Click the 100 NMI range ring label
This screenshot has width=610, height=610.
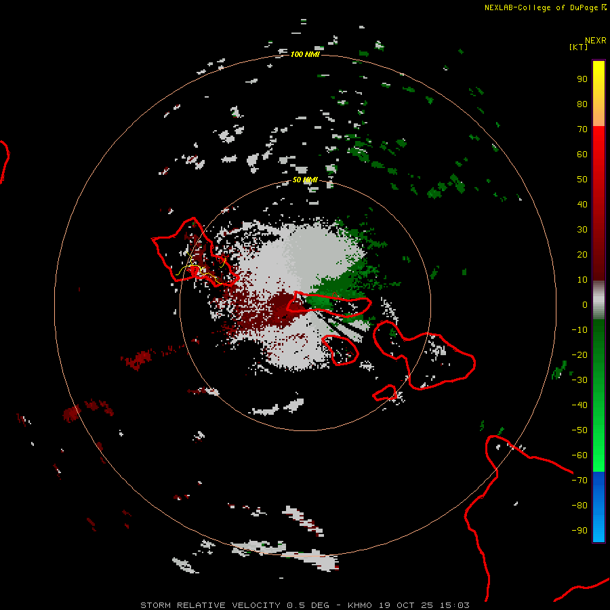(305, 54)
